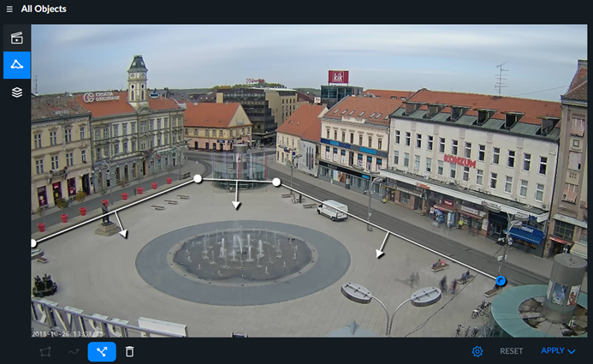593x364 pixels.
Task: Expand the chevron next to APPLY
Action: coord(572,351)
